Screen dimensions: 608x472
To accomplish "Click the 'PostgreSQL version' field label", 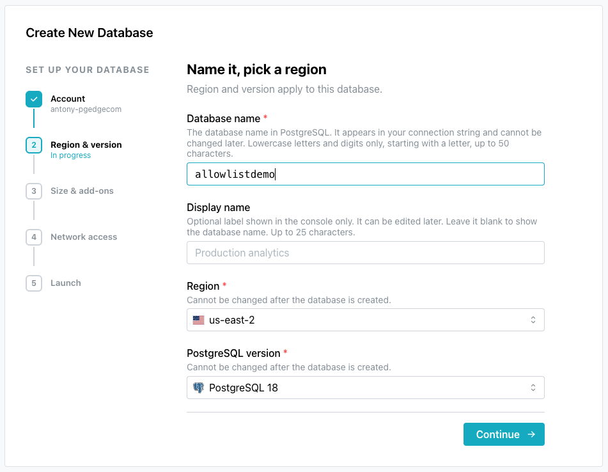I will (233, 353).
